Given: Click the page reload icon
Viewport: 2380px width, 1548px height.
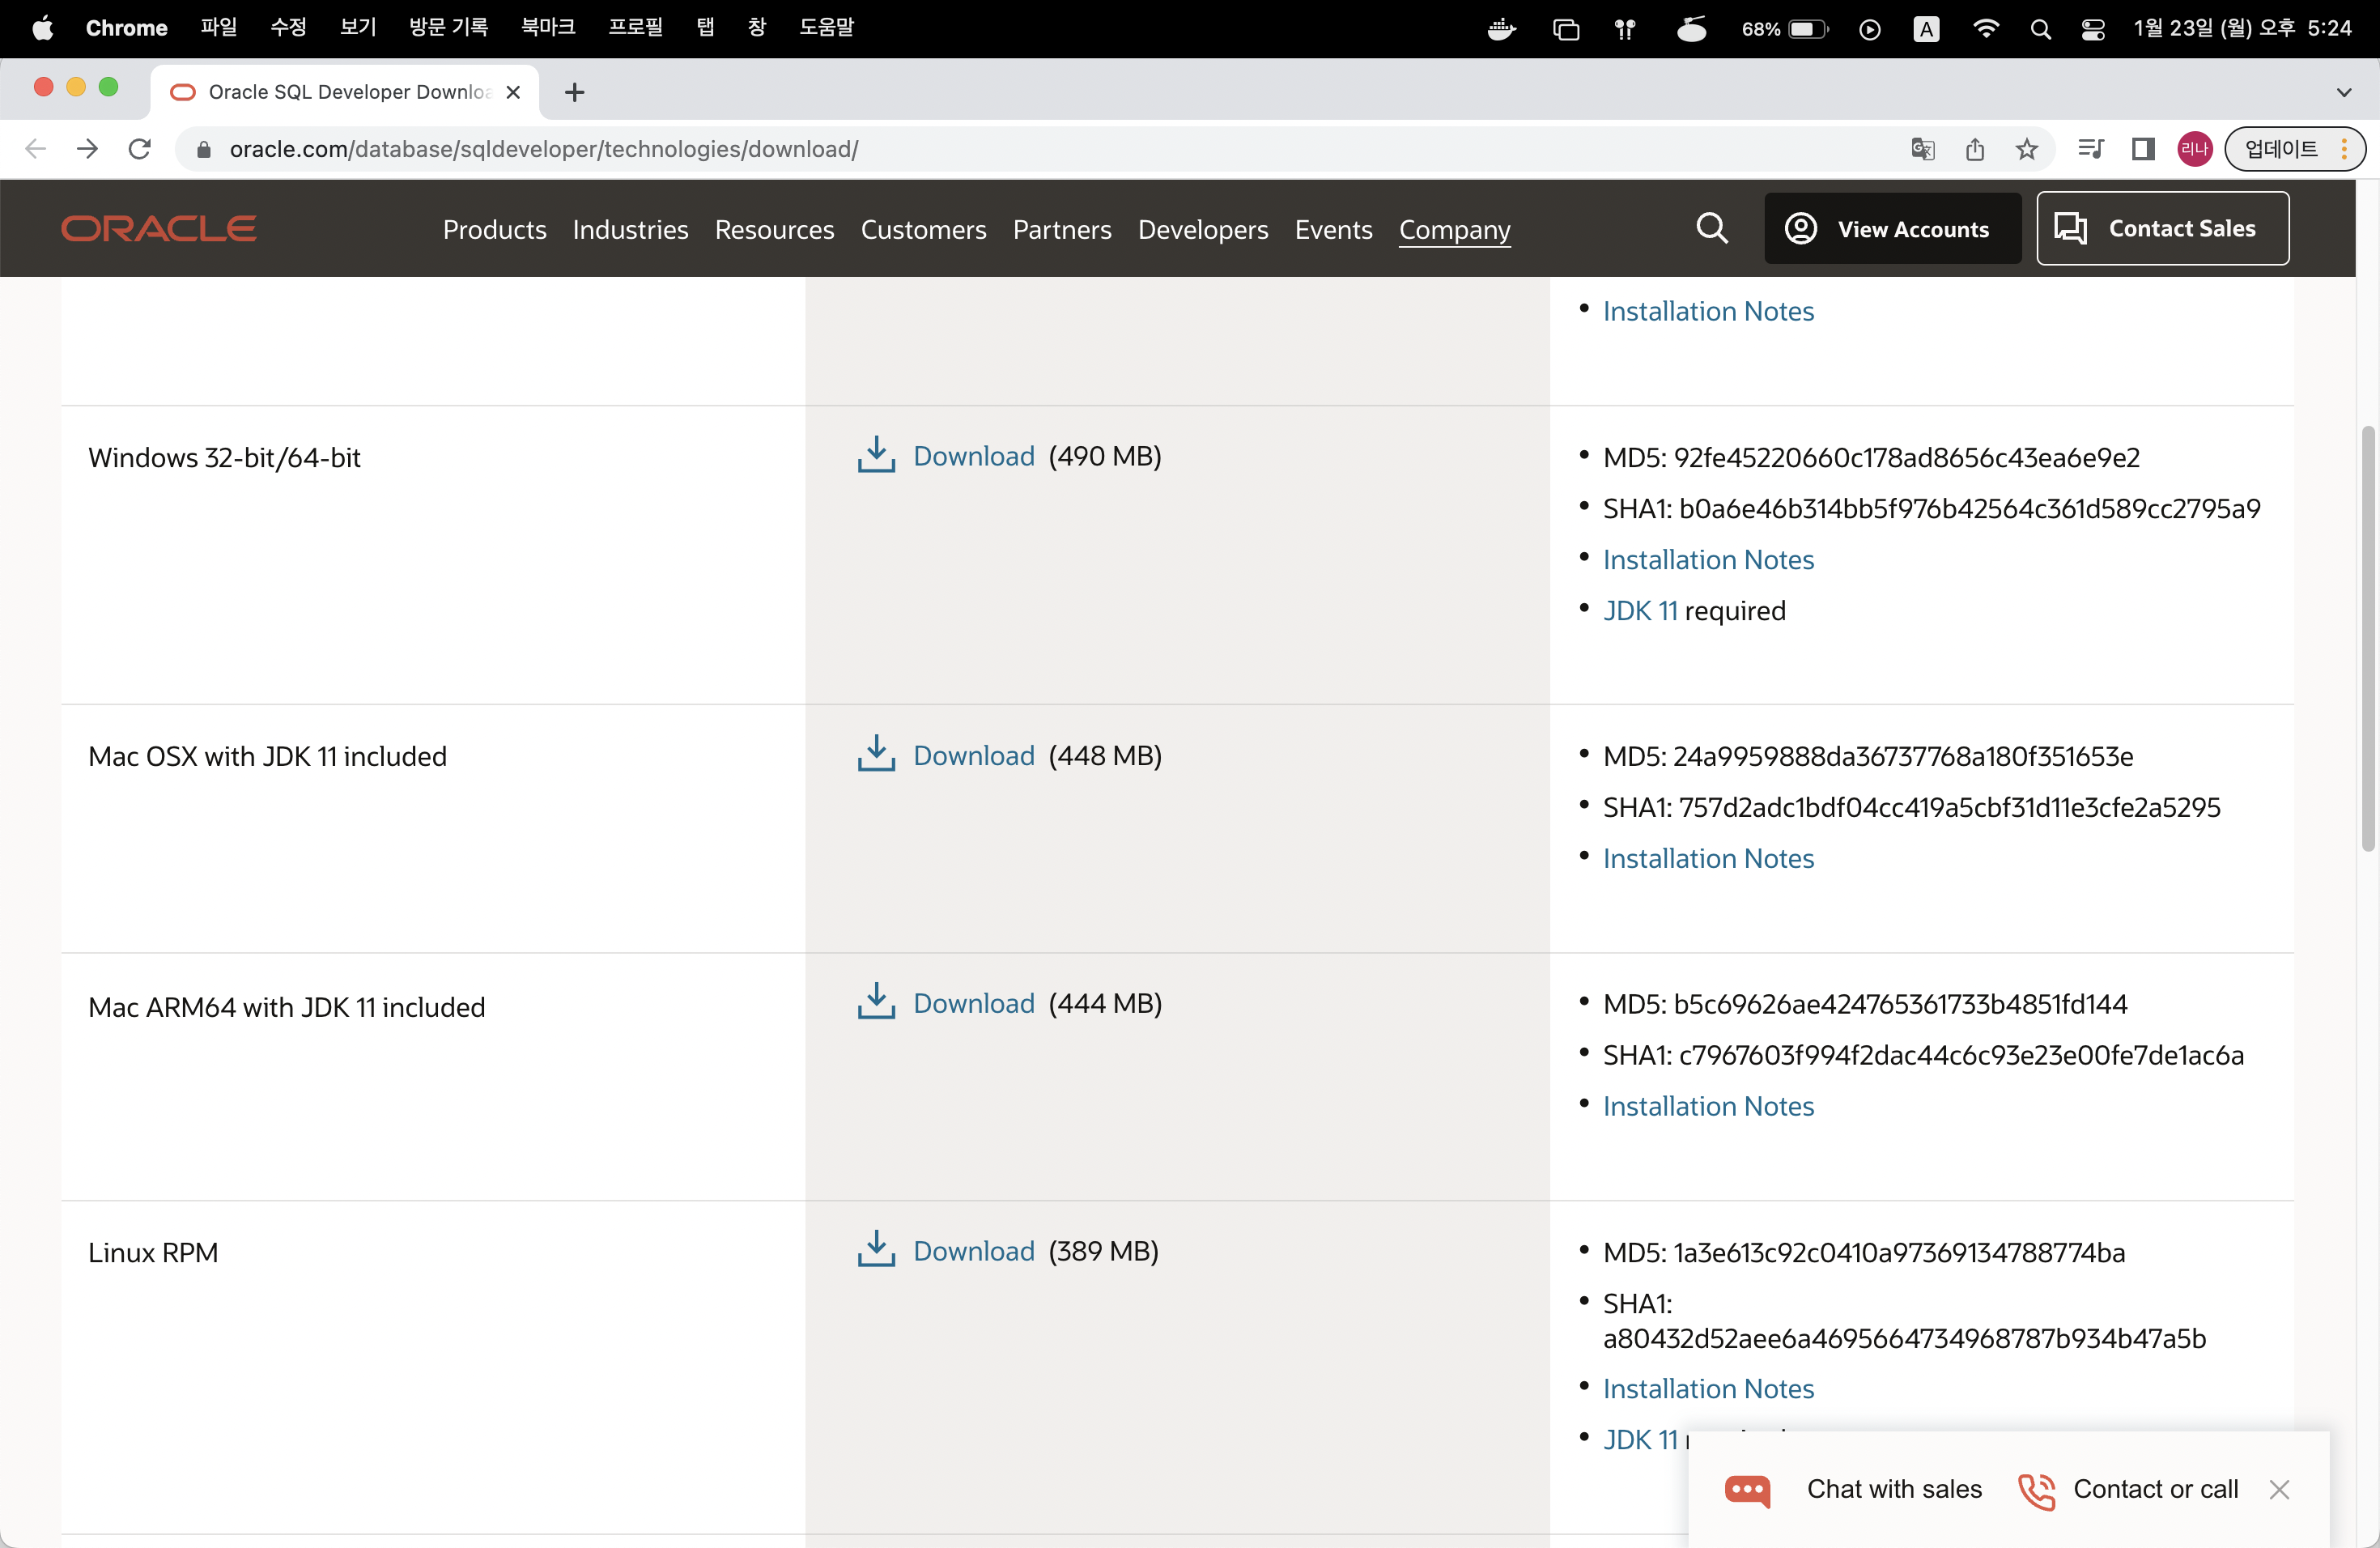Looking at the screenshot, I should [x=140, y=150].
